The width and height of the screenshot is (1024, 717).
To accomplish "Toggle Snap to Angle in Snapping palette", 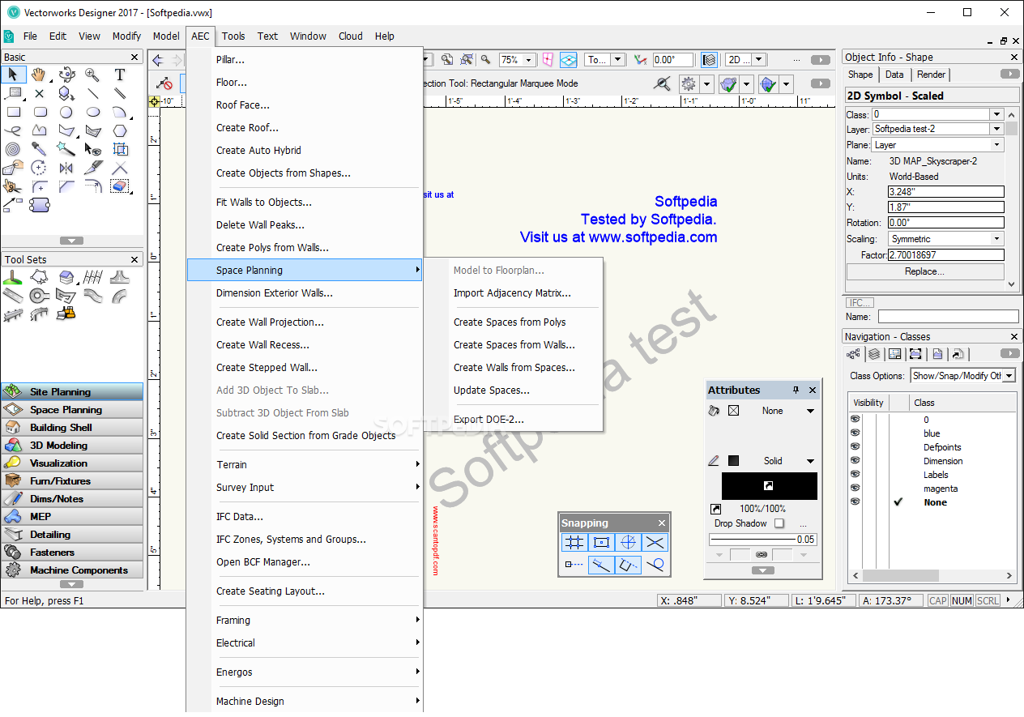I will point(628,543).
